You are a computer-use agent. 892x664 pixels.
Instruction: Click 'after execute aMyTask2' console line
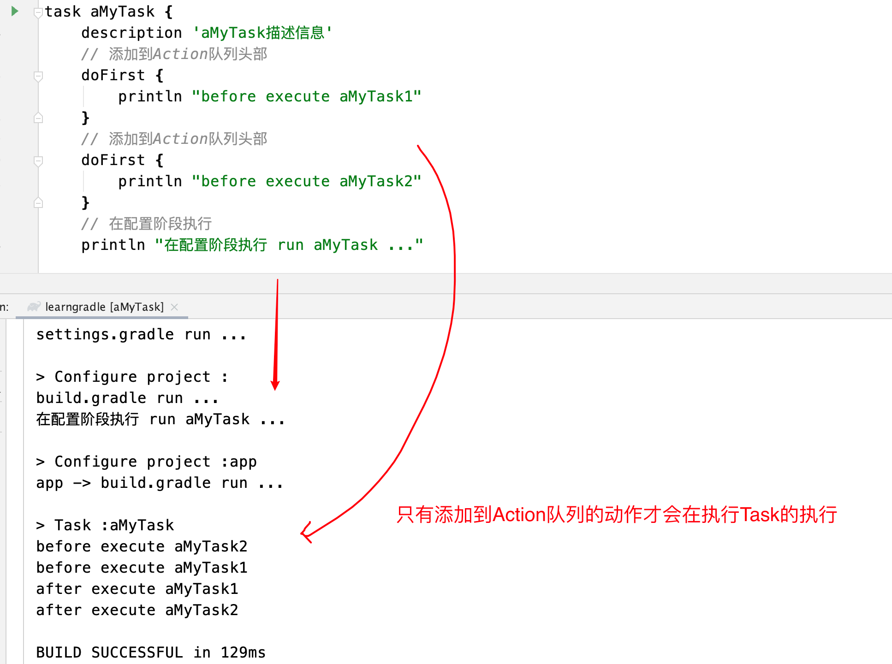coord(137,610)
